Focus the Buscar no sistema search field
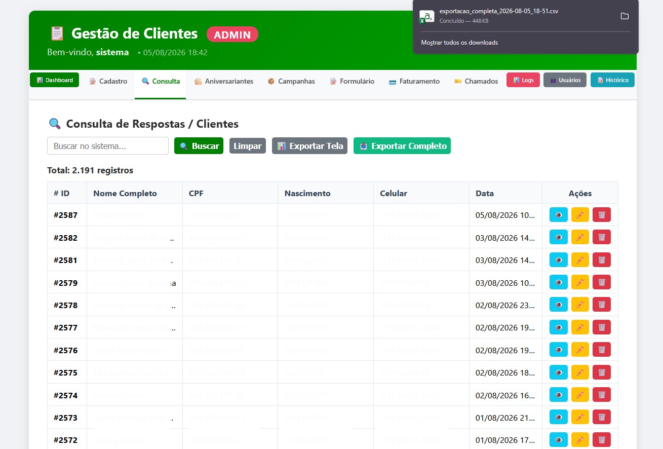This screenshot has height=449, width=663. pos(108,146)
